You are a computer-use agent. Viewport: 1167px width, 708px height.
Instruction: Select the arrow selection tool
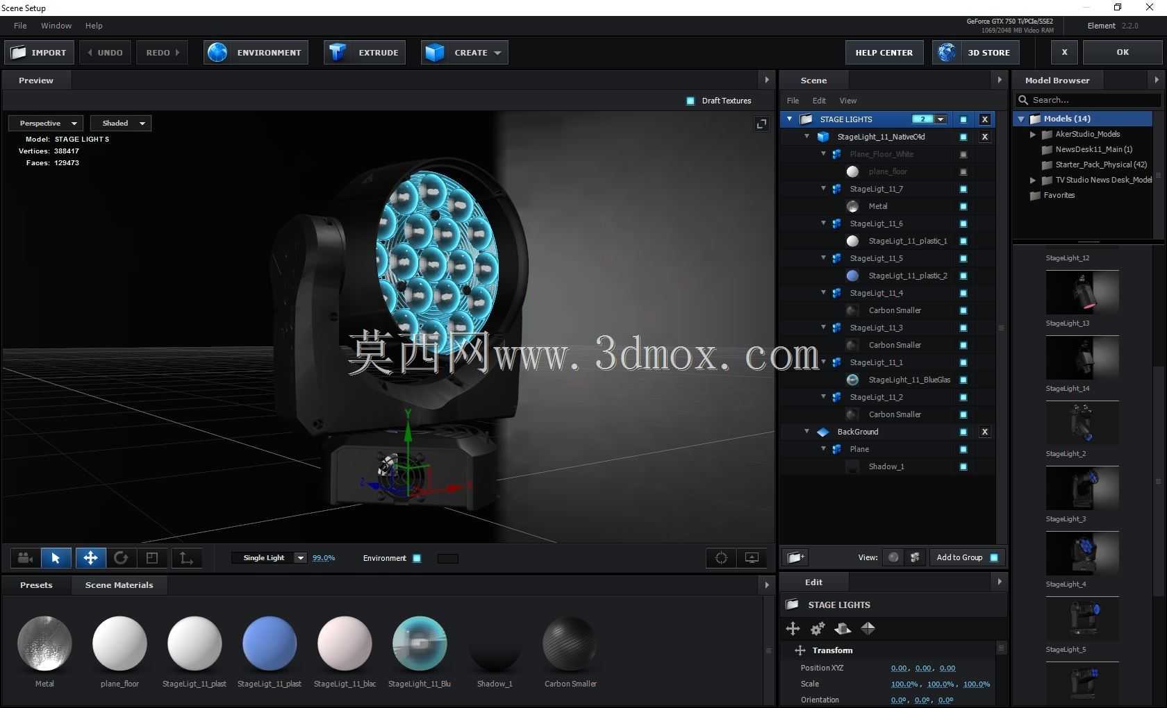pos(56,558)
